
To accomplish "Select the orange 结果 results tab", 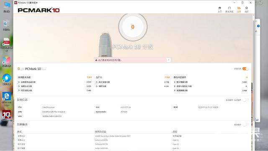I will 239,9.
